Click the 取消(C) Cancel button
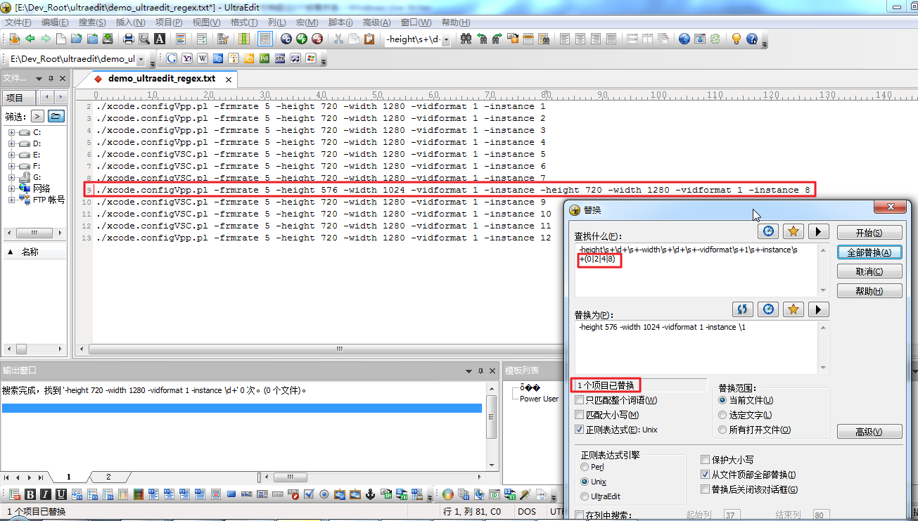Screen dimensions: 918x521 pyautogui.click(x=869, y=271)
